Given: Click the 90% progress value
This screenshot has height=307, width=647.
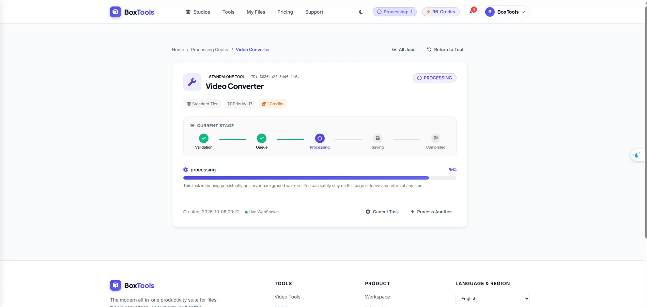Looking at the screenshot, I should tap(452, 169).
